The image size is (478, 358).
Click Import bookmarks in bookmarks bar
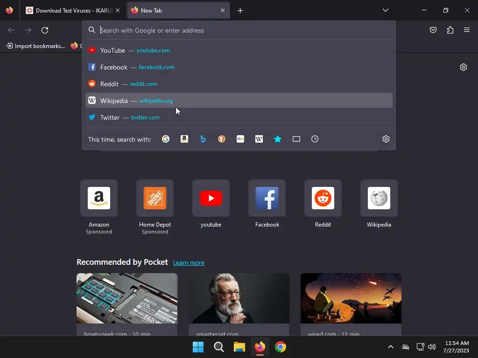tap(35, 46)
